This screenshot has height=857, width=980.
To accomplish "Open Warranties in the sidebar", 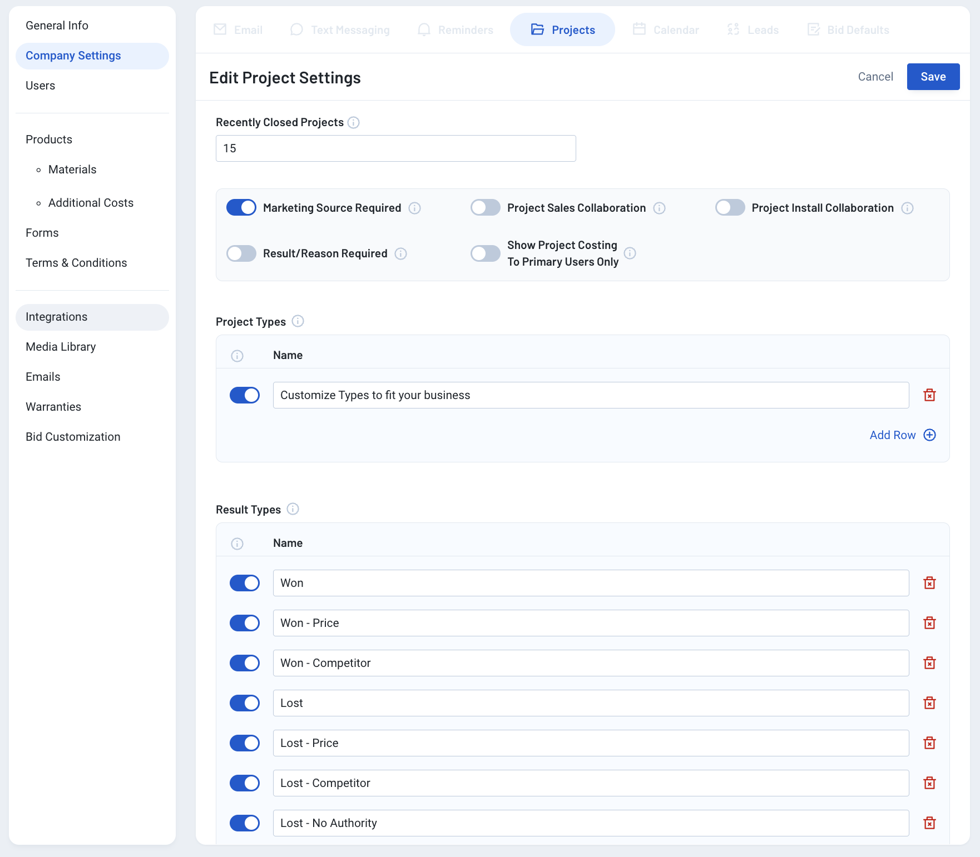I will click(x=53, y=407).
